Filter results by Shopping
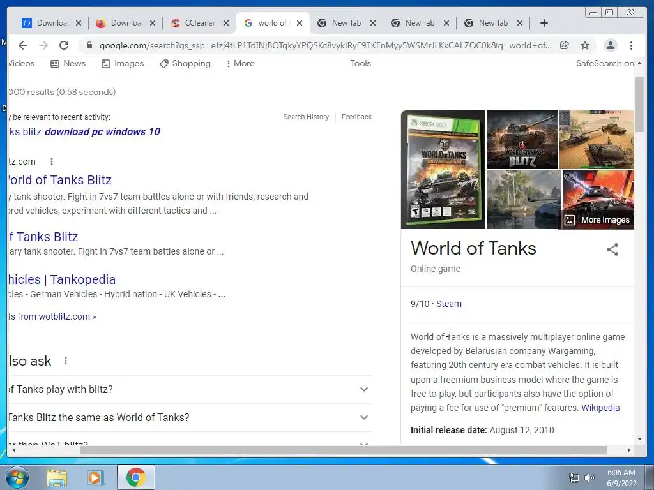This screenshot has width=654, height=490. point(185,63)
